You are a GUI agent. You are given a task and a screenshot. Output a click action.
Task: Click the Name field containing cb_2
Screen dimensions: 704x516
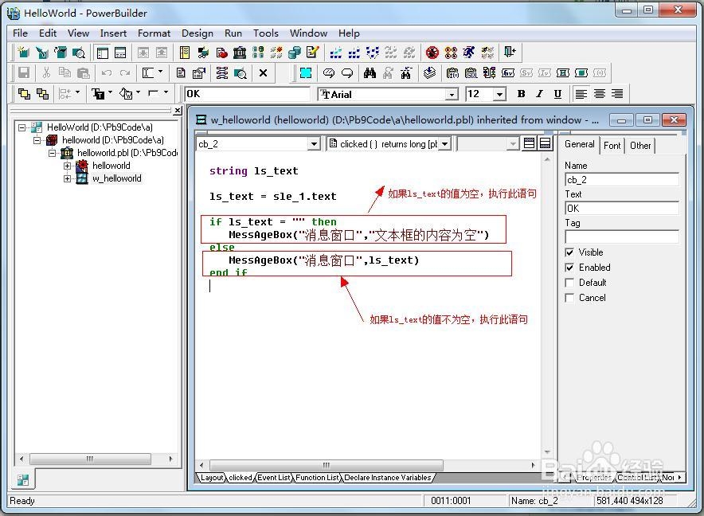(622, 180)
